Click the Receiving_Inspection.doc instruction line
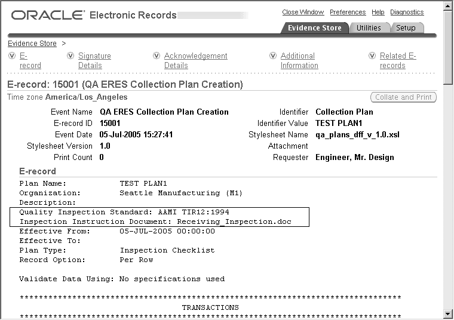The image size is (454, 320). point(155,221)
